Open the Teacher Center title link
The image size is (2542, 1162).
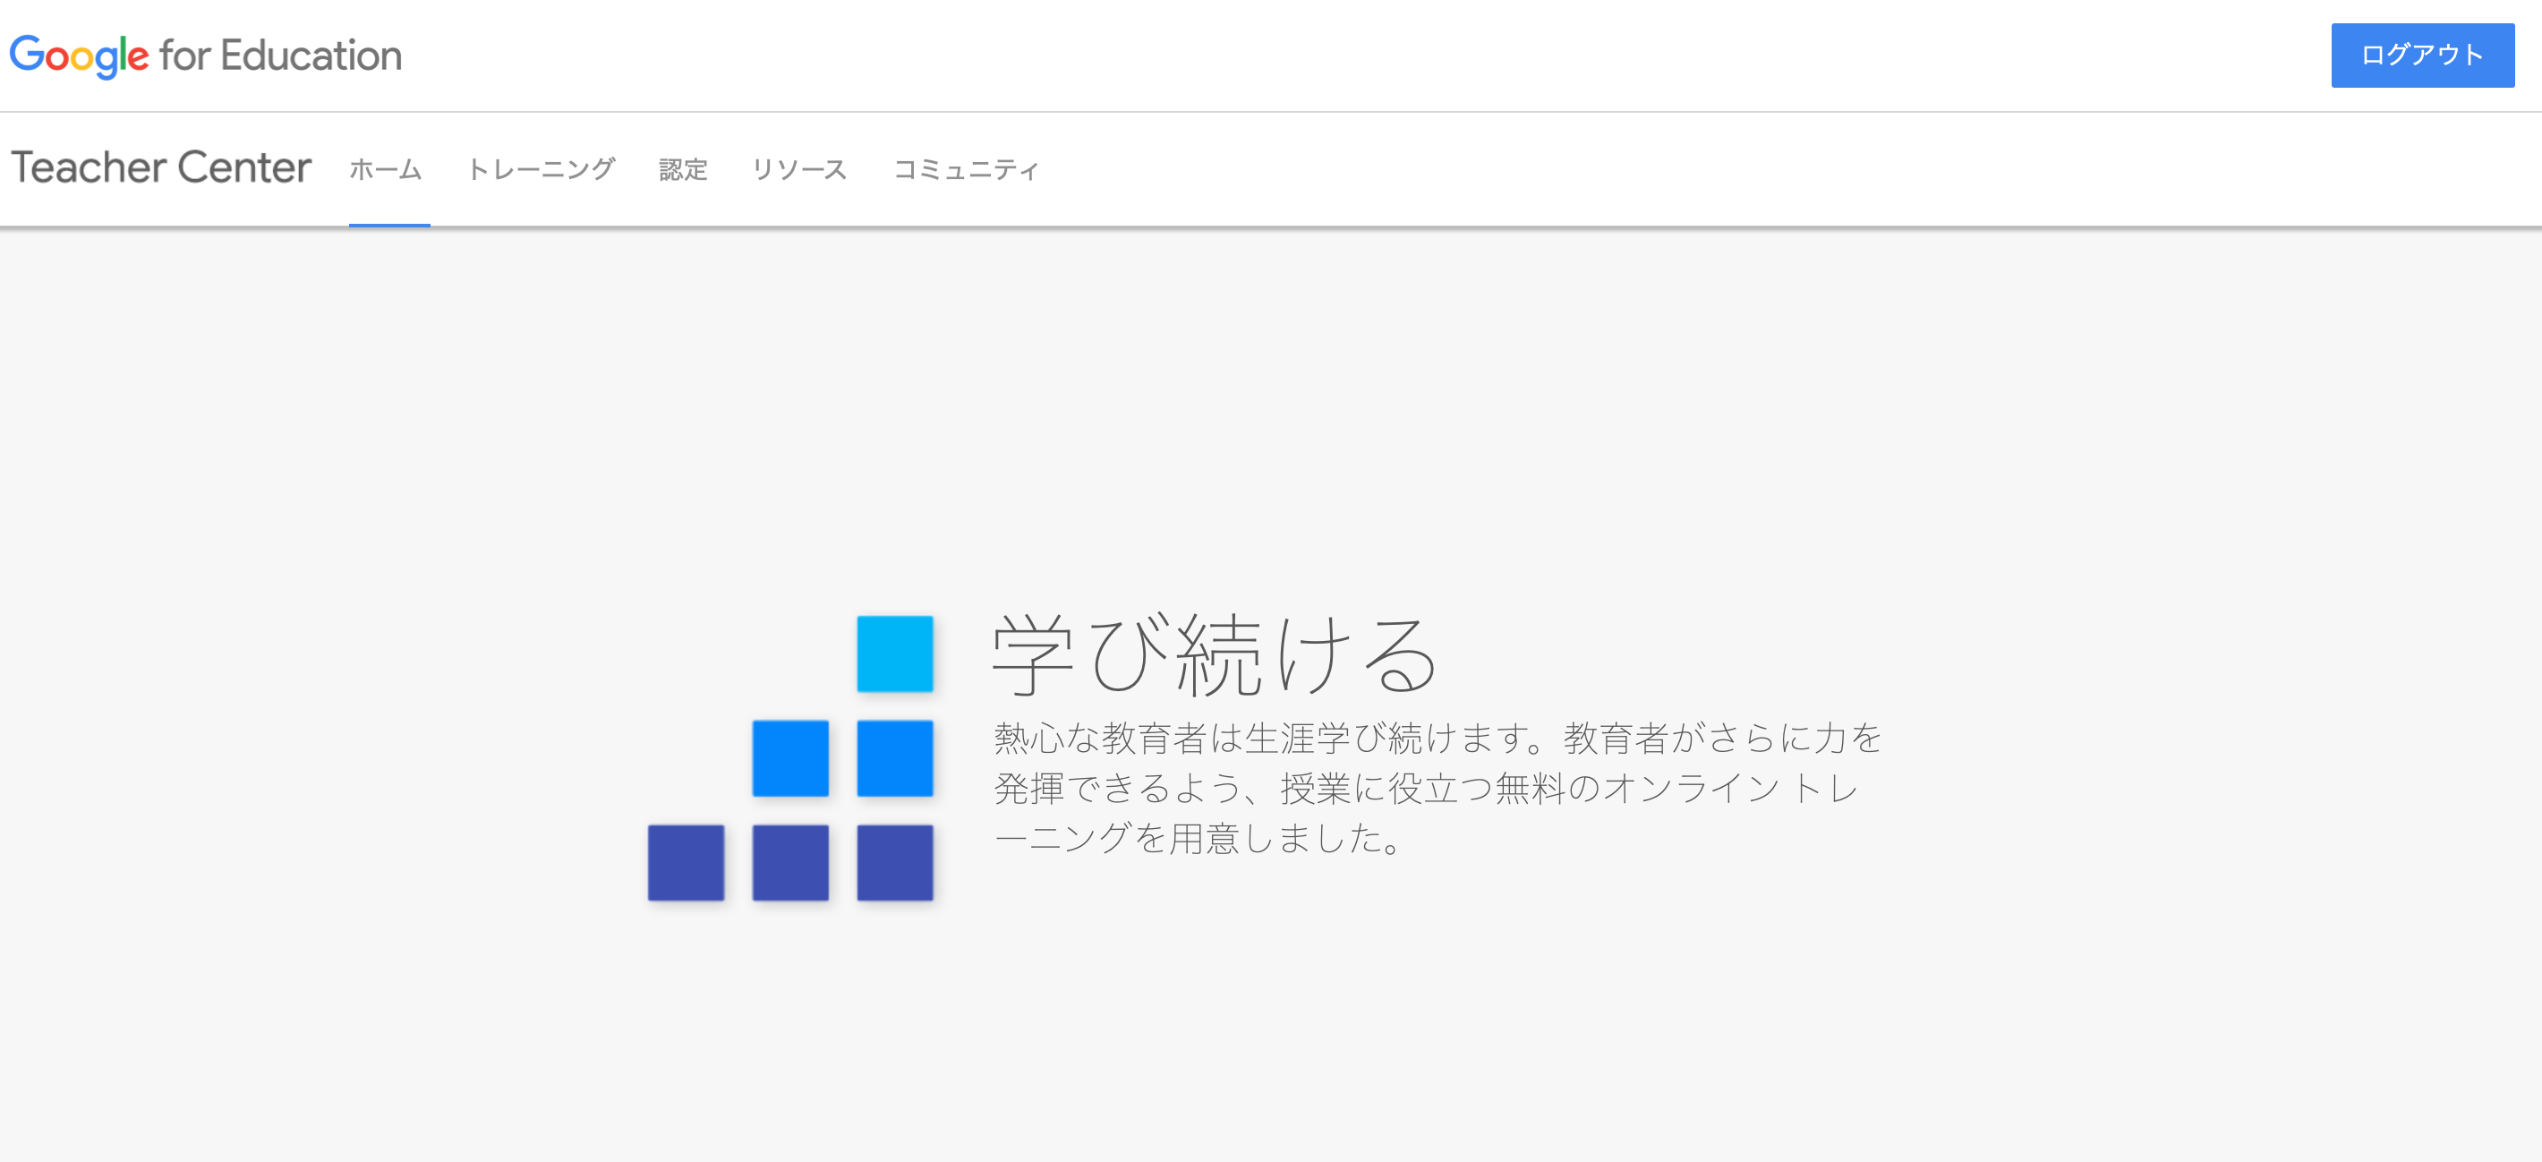coord(161,167)
